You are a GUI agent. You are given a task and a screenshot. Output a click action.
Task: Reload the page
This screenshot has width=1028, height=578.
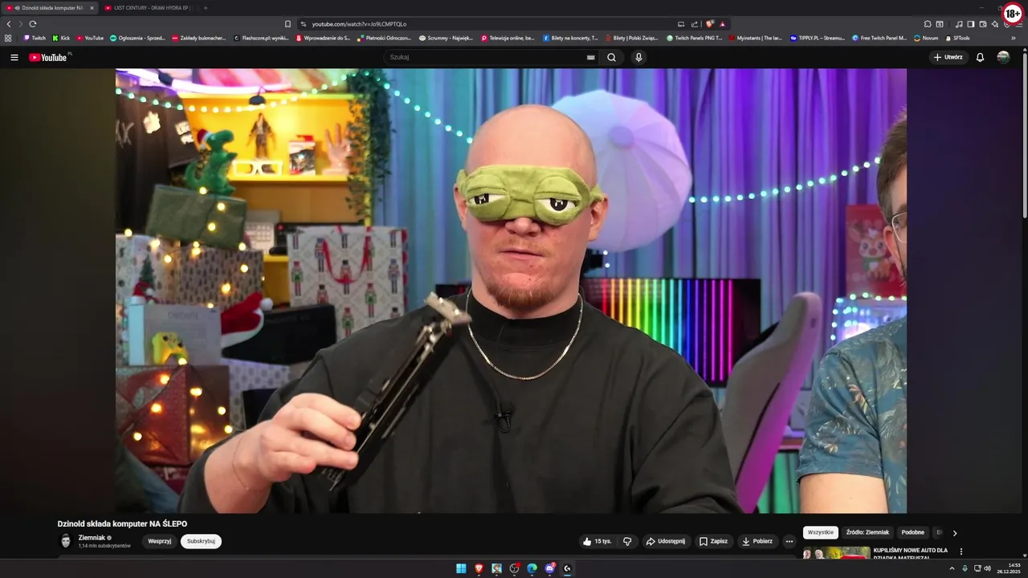(33, 24)
